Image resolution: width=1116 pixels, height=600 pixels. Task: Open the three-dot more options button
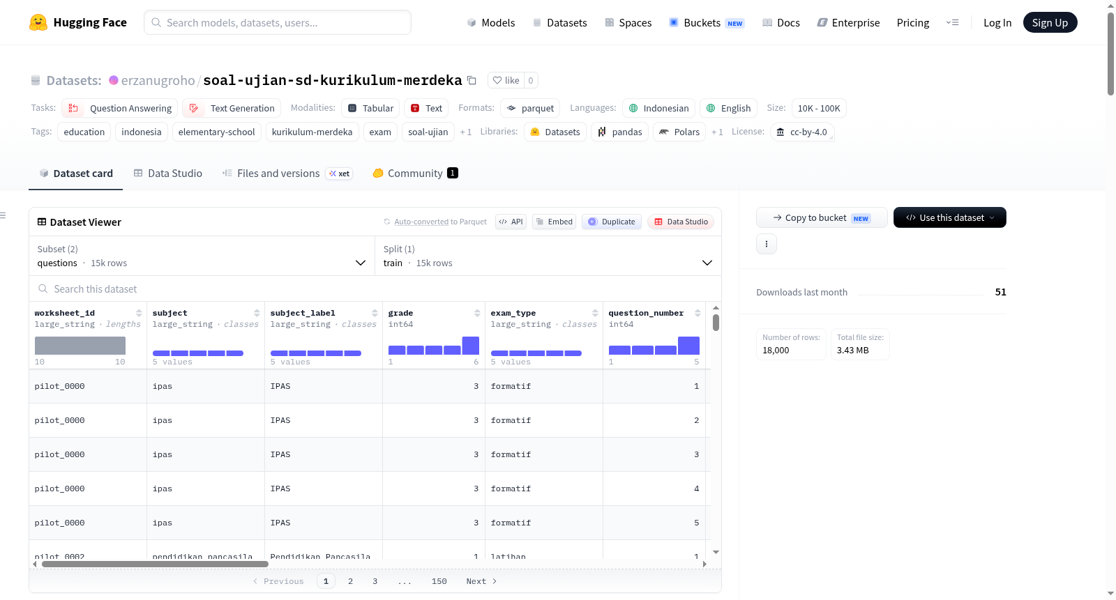pos(767,244)
